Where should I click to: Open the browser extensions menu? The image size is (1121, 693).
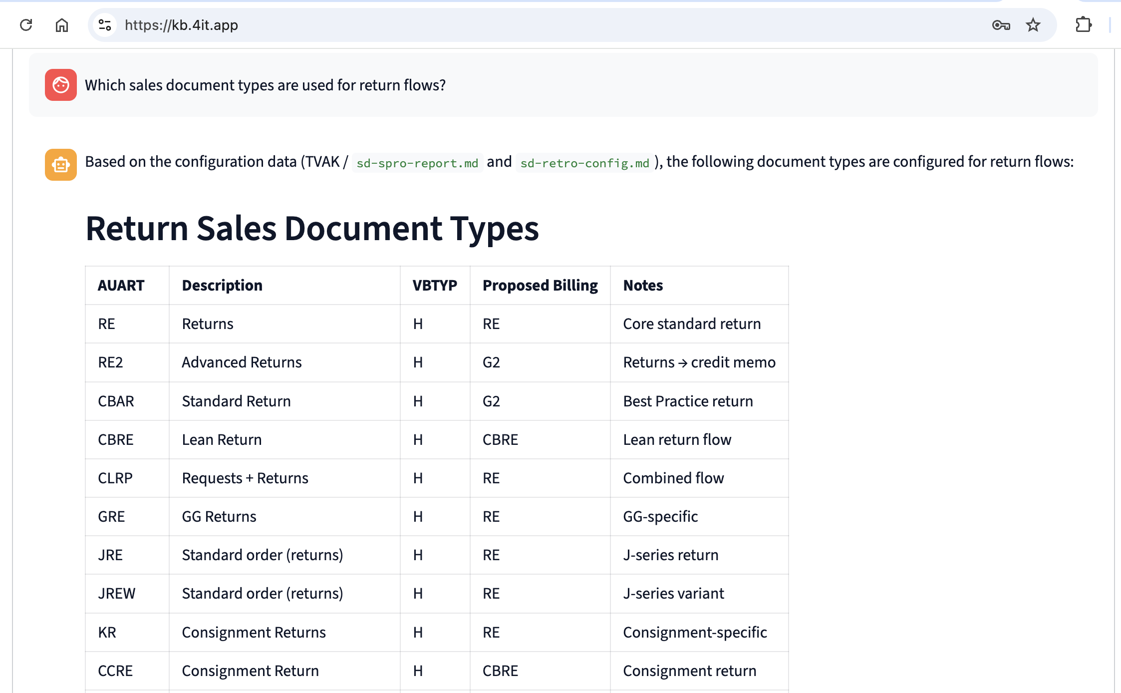(1083, 24)
